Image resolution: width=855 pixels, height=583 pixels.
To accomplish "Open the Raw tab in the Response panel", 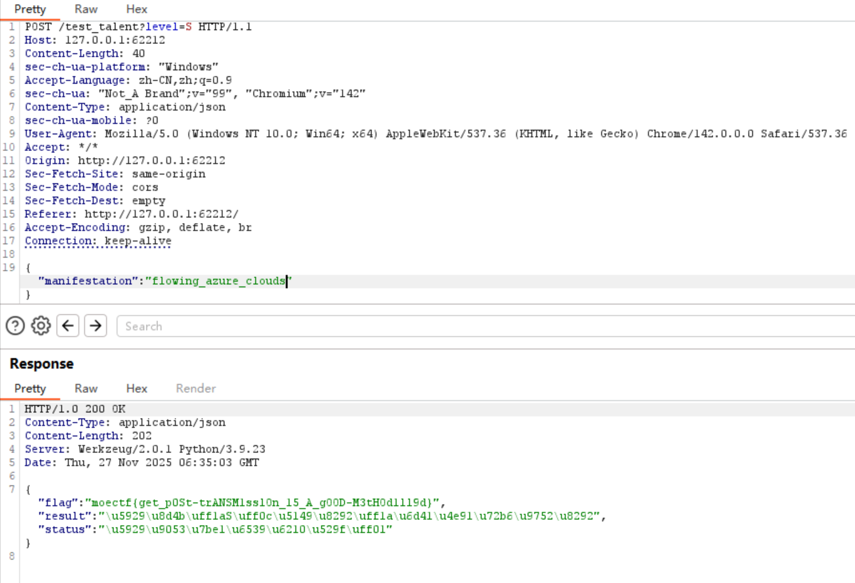I will (85, 388).
